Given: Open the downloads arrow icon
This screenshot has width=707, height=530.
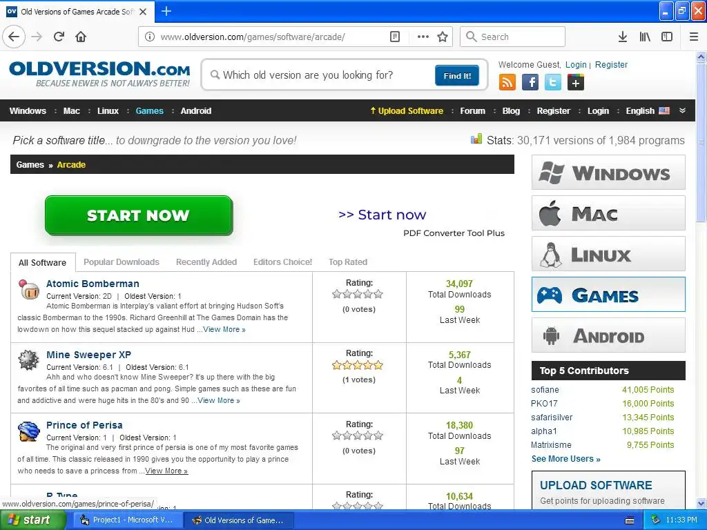Looking at the screenshot, I should 623,37.
